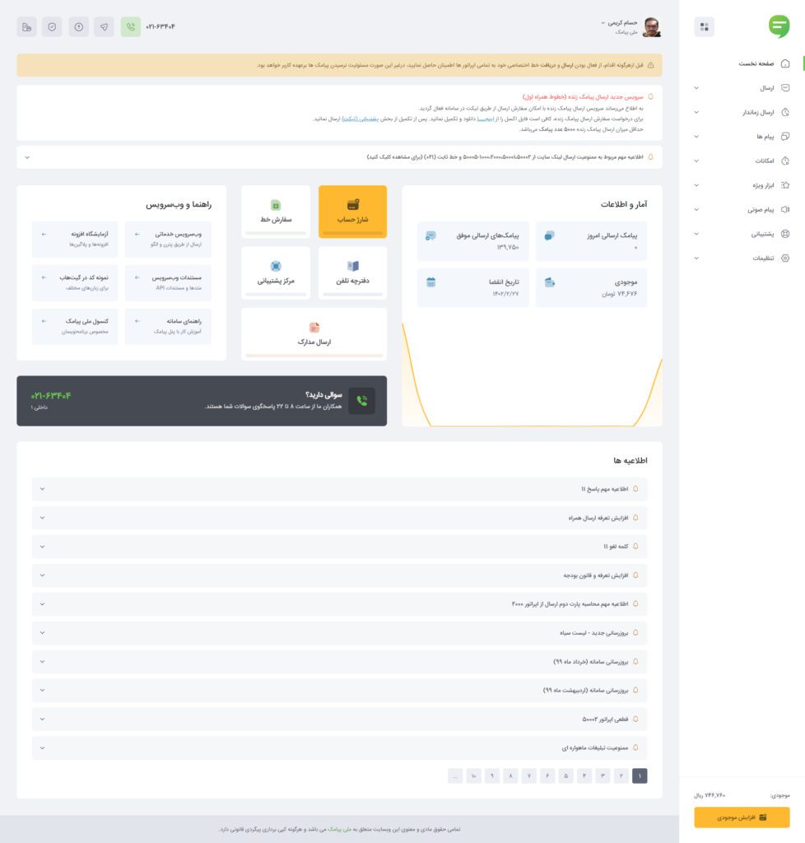805x843 pixels.
Task: Click the green phone icon in top toolbar
Action: coord(131,27)
